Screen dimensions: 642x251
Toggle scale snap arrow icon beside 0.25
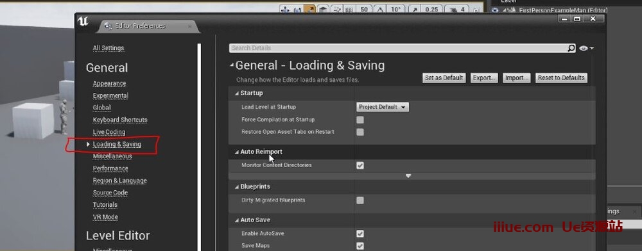pos(414,10)
